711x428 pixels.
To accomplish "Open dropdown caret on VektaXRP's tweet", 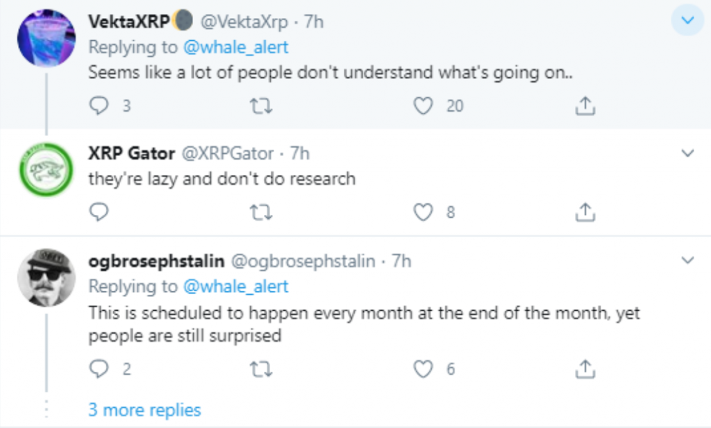I will tap(687, 20).
